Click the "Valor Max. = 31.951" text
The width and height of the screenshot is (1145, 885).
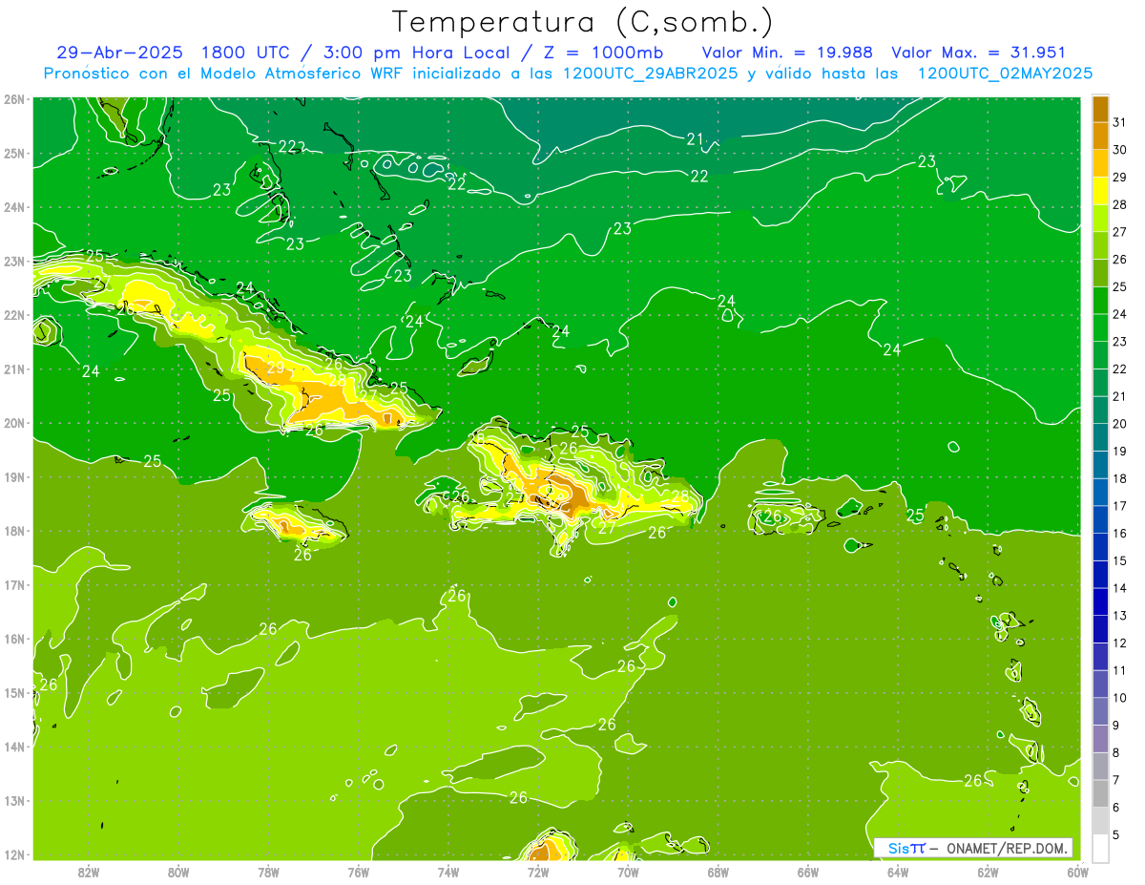(978, 53)
